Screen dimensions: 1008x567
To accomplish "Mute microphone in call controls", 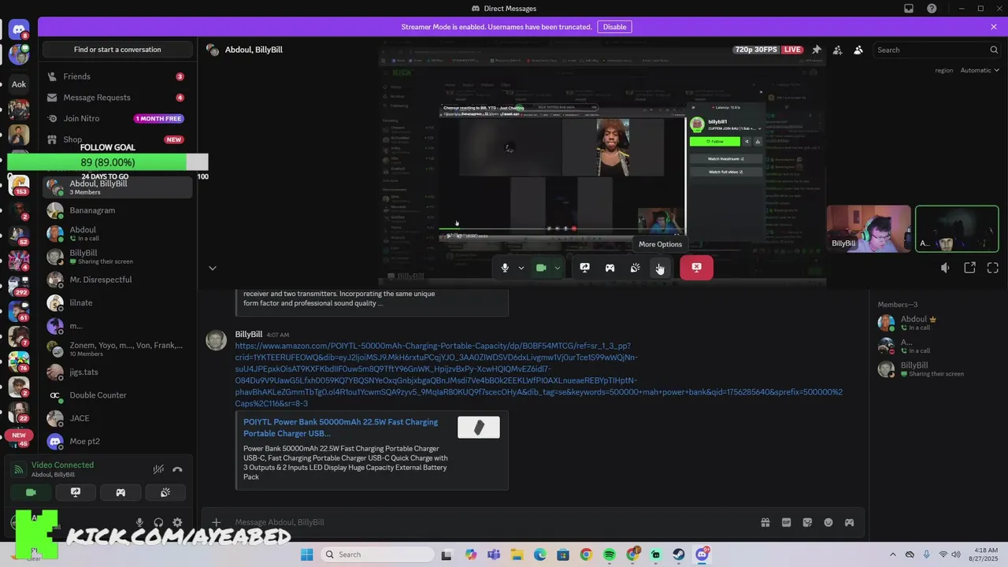I will coord(505,268).
